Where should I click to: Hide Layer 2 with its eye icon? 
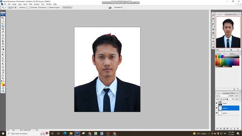point(217,108)
